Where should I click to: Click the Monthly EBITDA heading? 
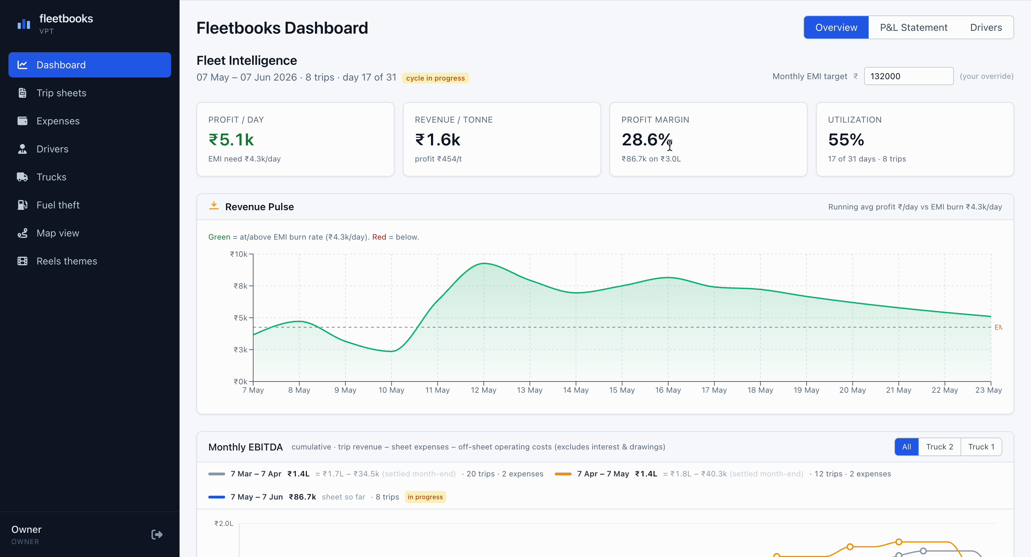click(245, 447)
